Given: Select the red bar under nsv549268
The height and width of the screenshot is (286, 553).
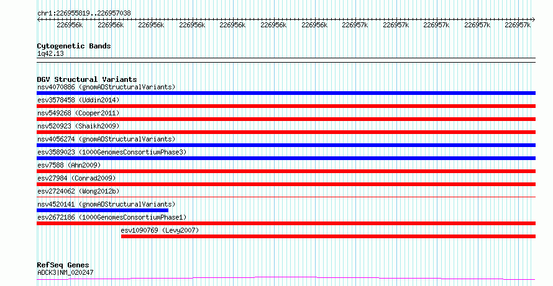Looking at the screenshot, I should click(286, 119).
